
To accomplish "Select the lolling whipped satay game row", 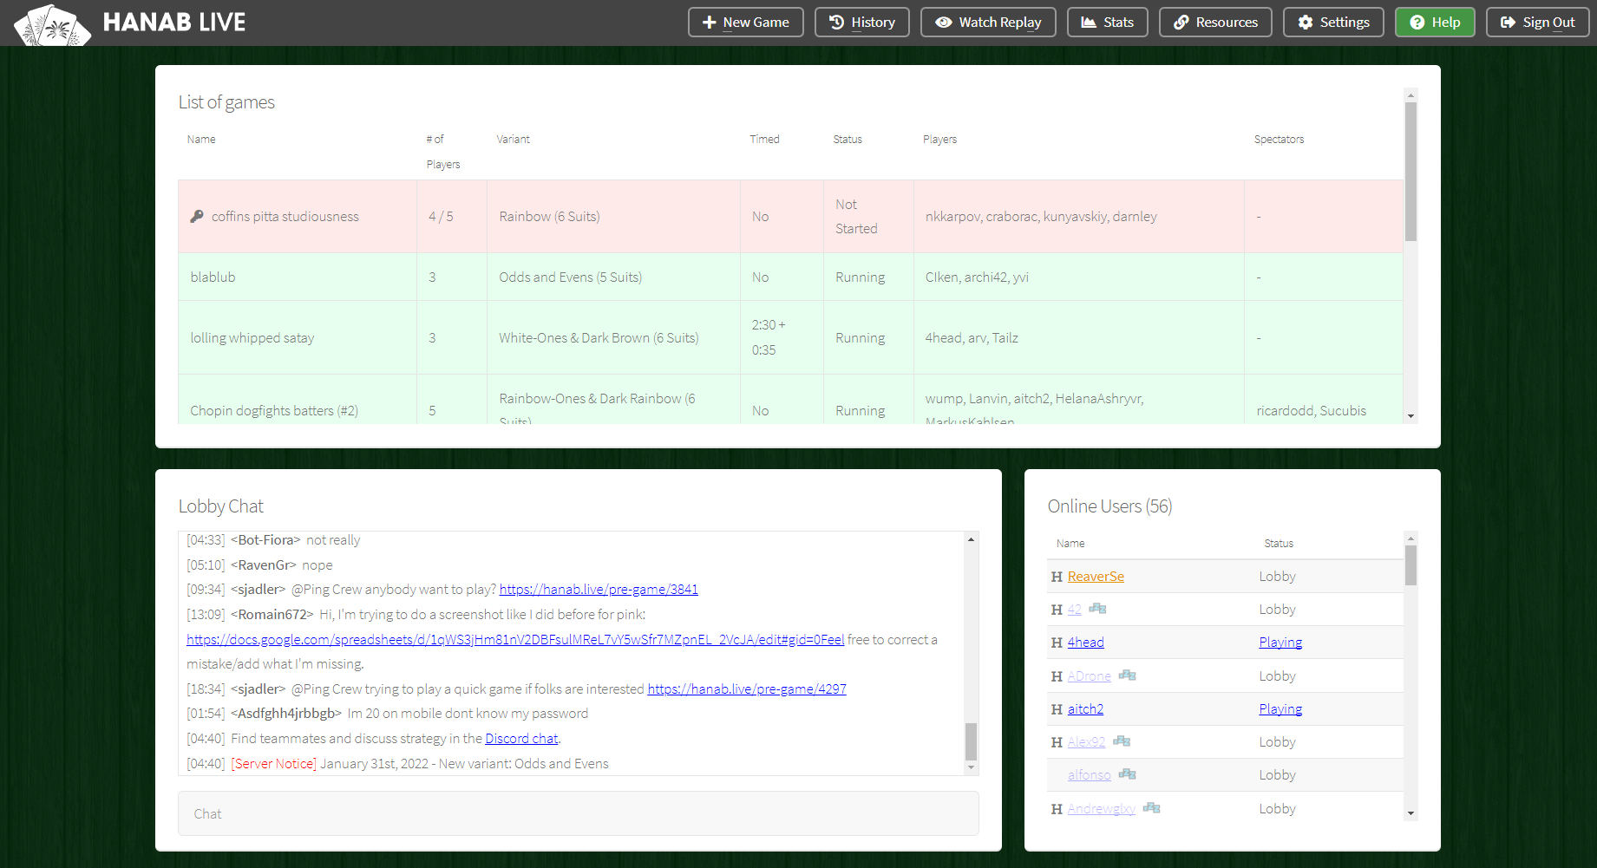I will [790, 338].
